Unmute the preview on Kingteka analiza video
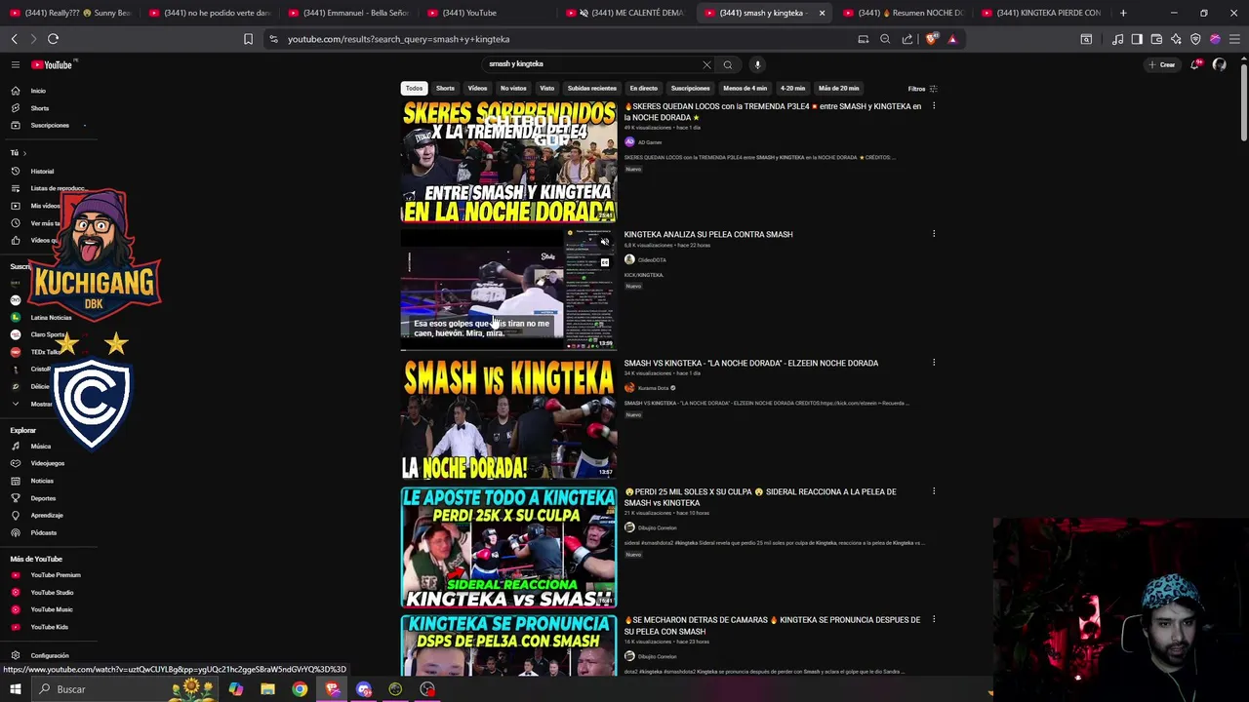1249x702 pixels. [x=605, y=242]
